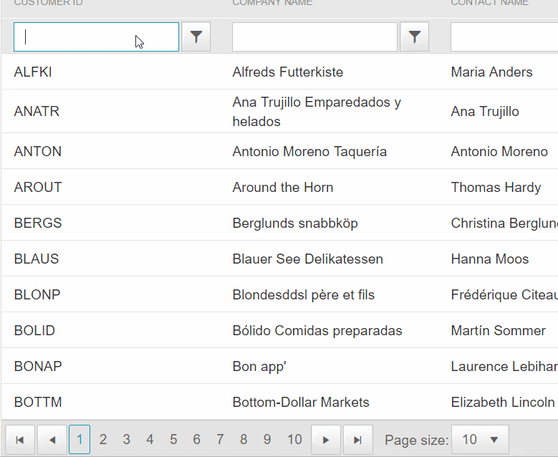Select the BOLID customer ID cell
Viewport: 558px width, 457px height.
pyautogui.click(x=34, y=331)
